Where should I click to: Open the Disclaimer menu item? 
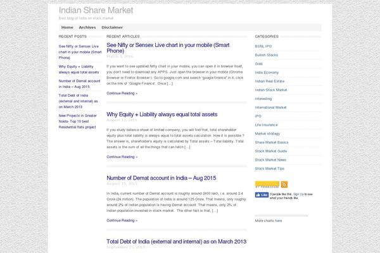112,27
